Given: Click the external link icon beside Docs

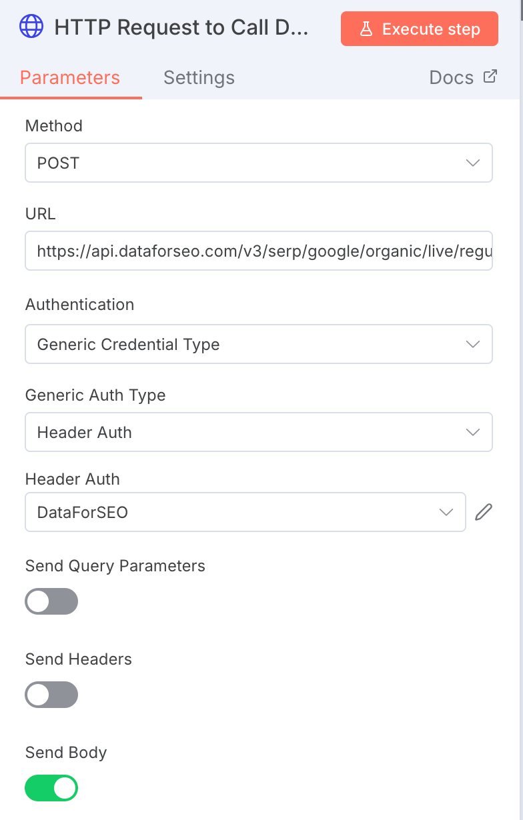Looking at the screenshot, I should click(x=490, y=77).
